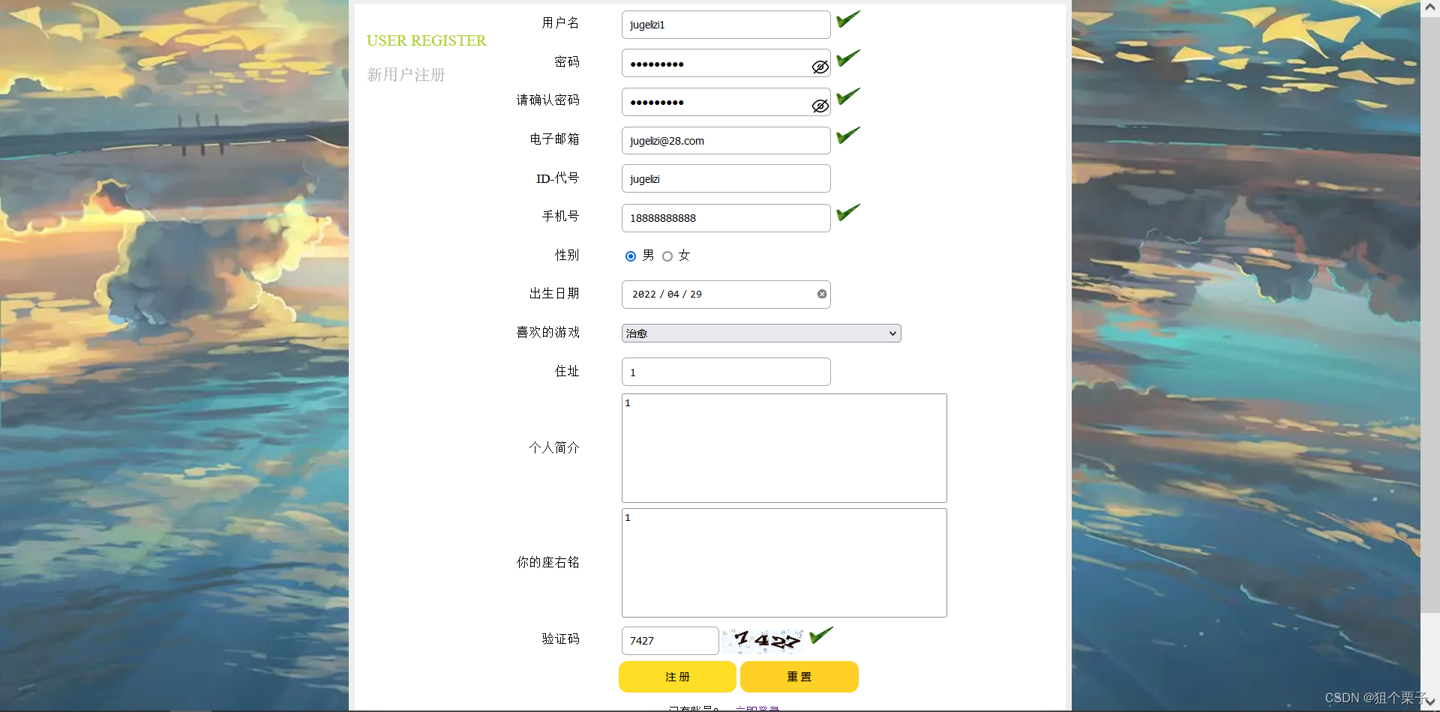Click the email validation checkmark icon

tap(847, 135)
